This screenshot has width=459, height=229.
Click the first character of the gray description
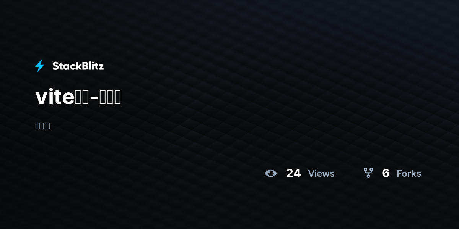37,126
